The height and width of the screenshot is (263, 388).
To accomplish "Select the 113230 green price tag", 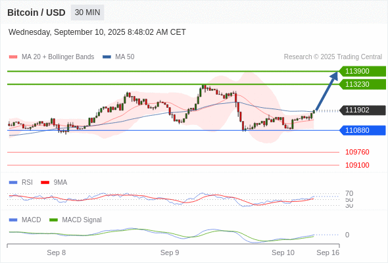I will [x=362, y=84].
